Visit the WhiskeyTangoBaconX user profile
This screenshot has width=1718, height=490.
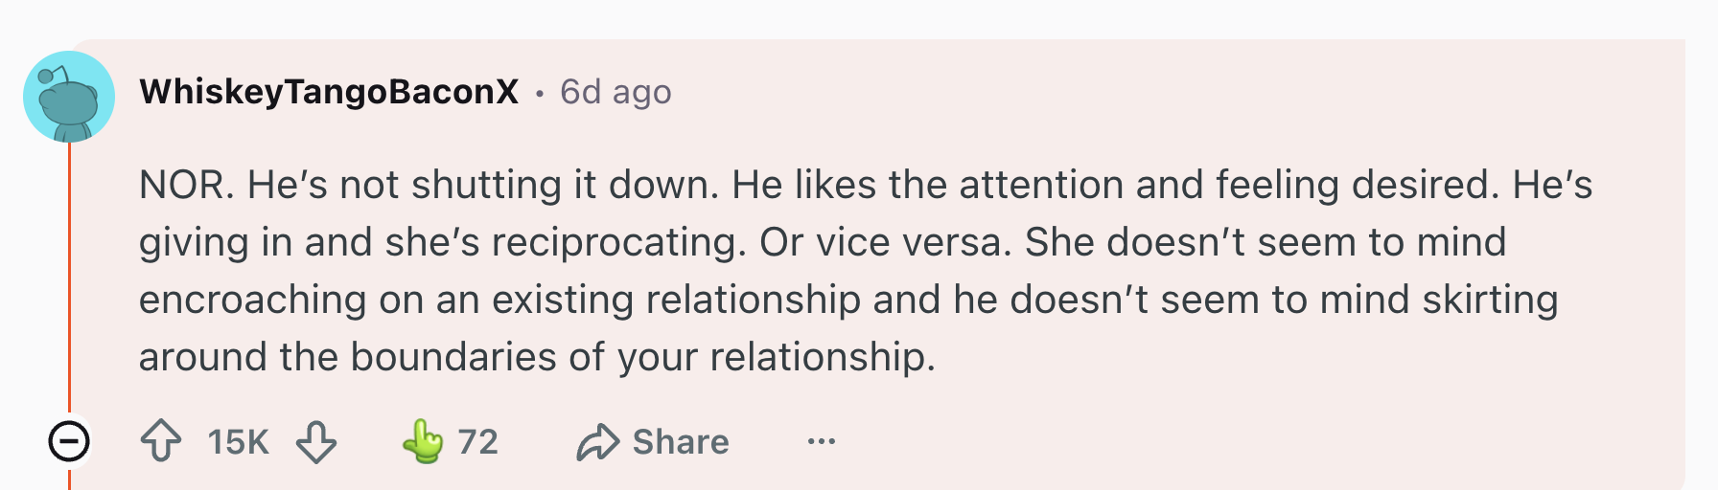click(x=329, y=92)
